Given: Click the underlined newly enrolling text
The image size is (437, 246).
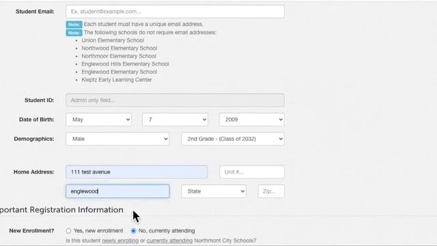Looking at the screenshot, I should 120,241.
